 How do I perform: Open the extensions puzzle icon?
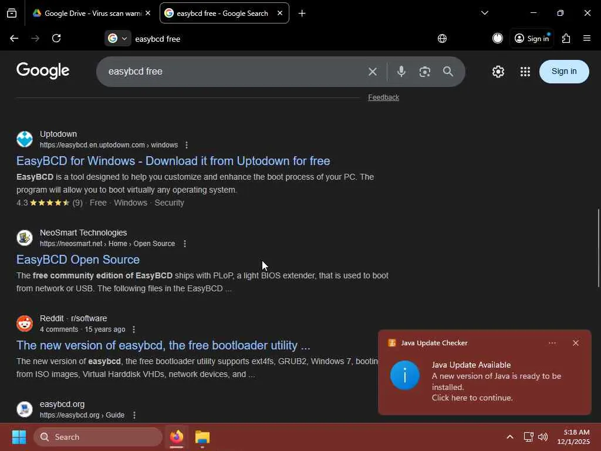pos(566,38)
